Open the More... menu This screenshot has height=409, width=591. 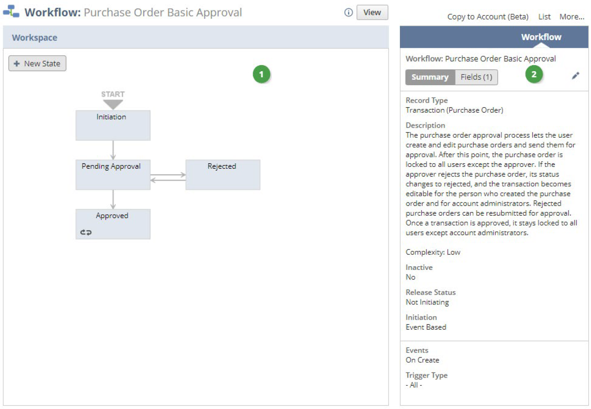571,16
